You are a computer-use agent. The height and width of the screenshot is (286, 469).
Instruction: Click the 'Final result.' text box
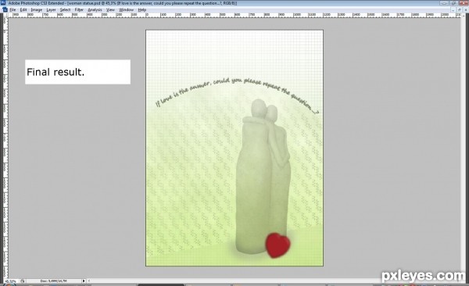point(77,72)
